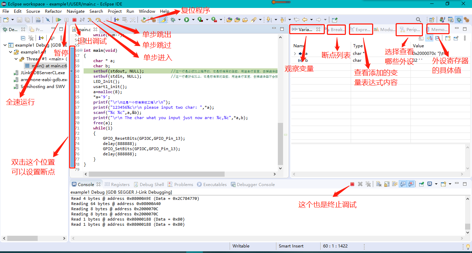Click the Suspend (pause) toolbar button
Screen dimensions: 472x253
66,20
